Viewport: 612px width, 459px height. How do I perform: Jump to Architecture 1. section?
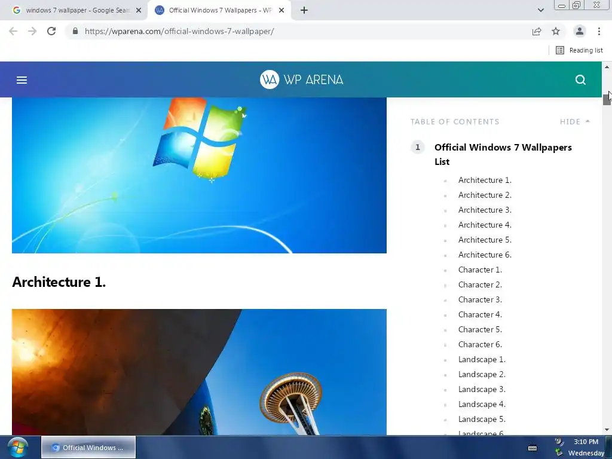tap(485, 180)
